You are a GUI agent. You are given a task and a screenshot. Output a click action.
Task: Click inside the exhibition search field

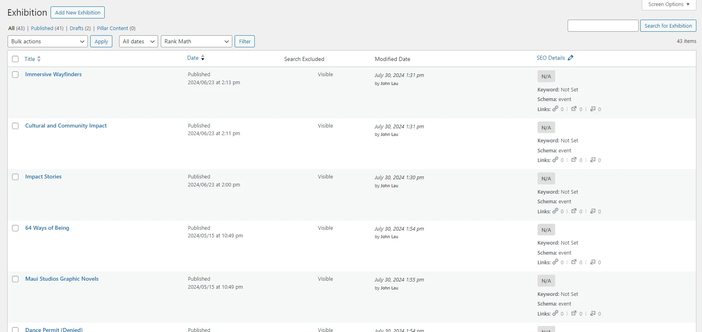coord(603,26)
